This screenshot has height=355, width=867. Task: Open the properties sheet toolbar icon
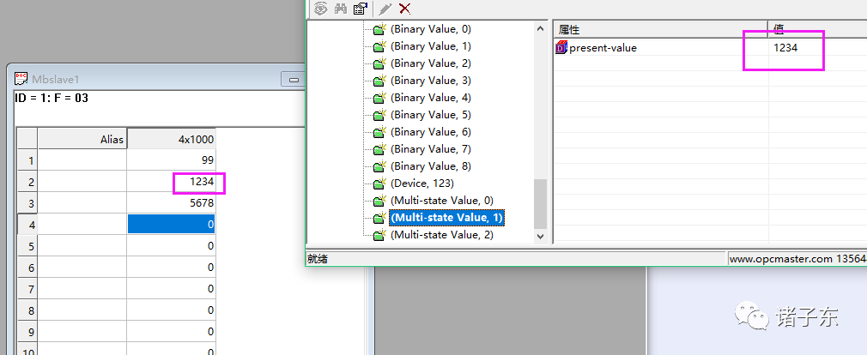(360, 9)
